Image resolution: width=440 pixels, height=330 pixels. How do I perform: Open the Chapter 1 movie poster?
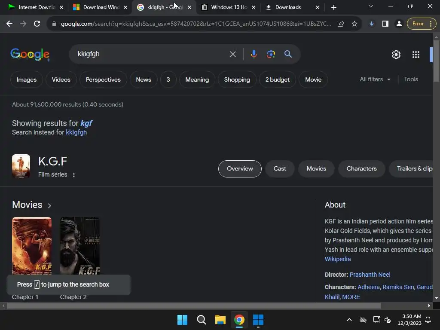(32, 246)
